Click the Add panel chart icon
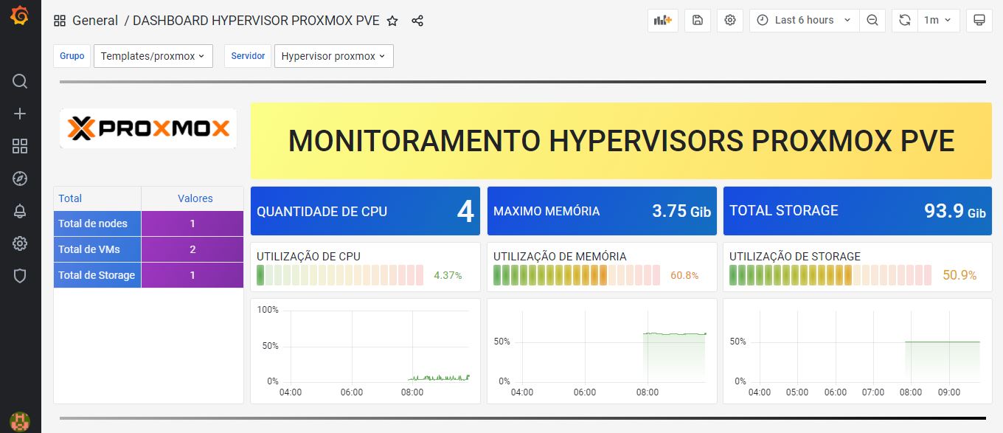This screenshot has height=433, width=1003. pos(662,21)
